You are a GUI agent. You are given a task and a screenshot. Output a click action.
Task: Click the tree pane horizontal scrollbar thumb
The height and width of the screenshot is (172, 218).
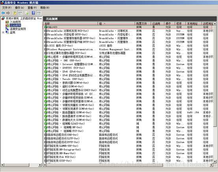(x=17, y=165)
